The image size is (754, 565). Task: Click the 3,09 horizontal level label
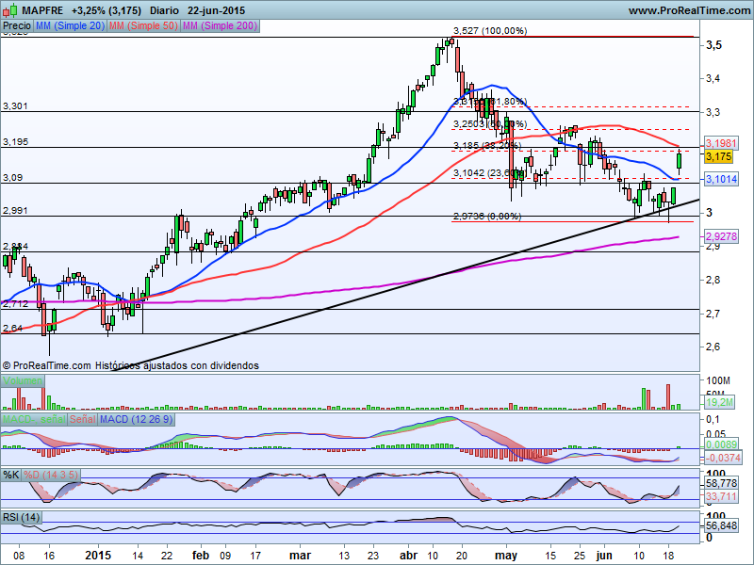(12, 178)
